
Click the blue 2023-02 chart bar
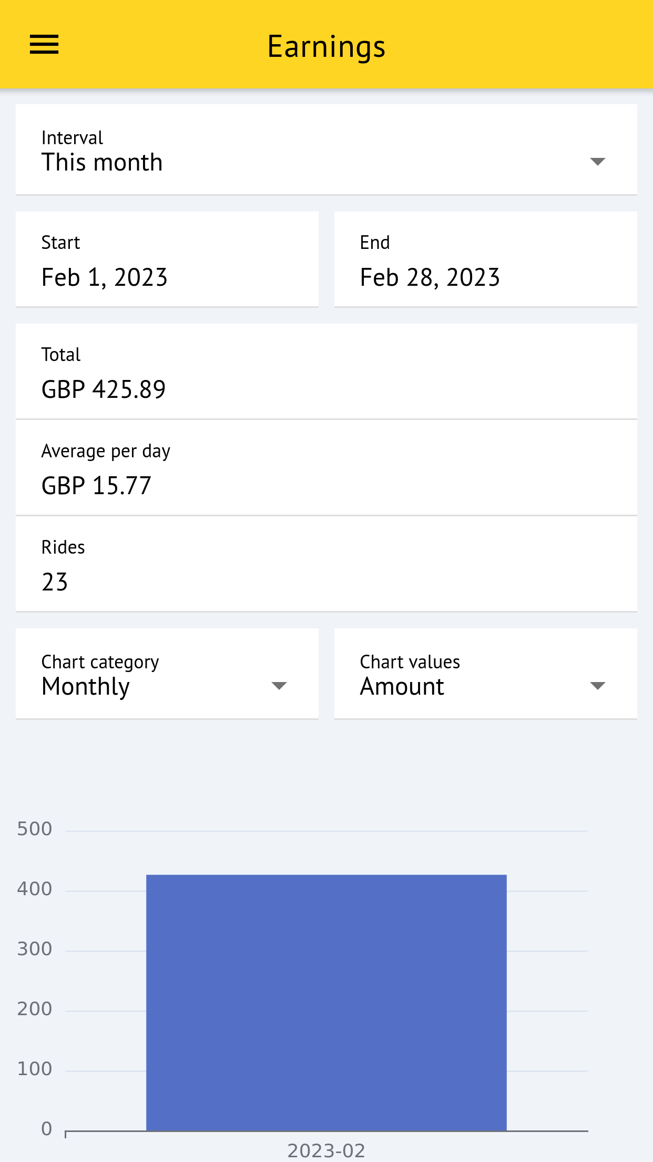pos(326,1003)
